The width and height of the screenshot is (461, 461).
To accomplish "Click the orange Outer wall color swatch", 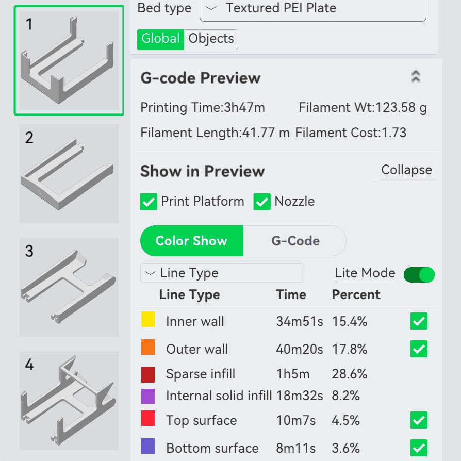I will point(148,347).
